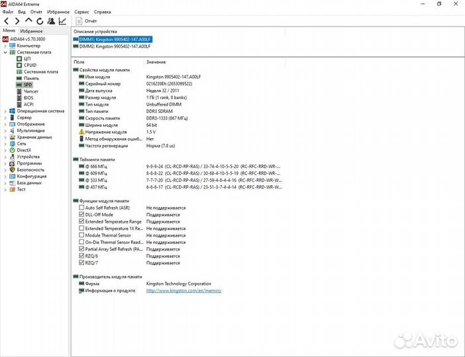Viewport: 465px width, 357px height.
Task: Open the Отчёт menu in the menu bar
Action: (x=36, y=12)
